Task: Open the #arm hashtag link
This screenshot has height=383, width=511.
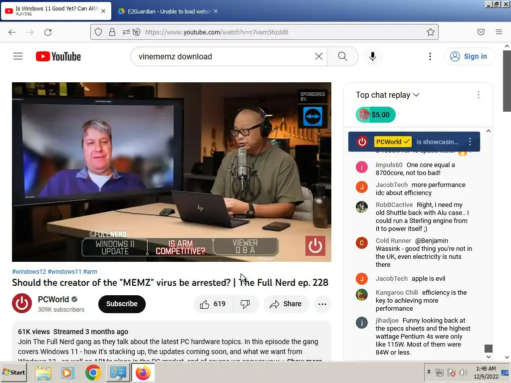Action: tap(90, 272)
